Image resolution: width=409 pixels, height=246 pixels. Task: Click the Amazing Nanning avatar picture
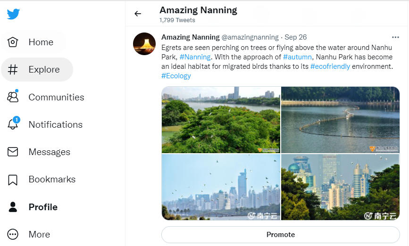pyautogui.click(x=144, y=44)
